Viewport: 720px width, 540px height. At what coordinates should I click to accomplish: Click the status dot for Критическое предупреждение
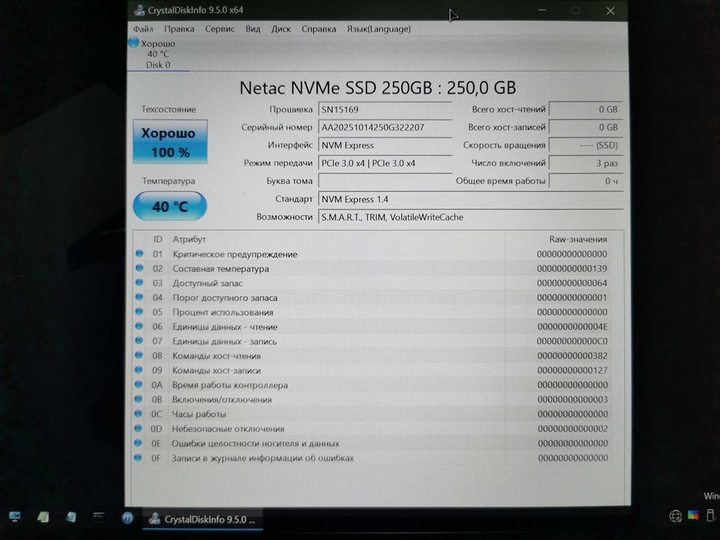139,254
